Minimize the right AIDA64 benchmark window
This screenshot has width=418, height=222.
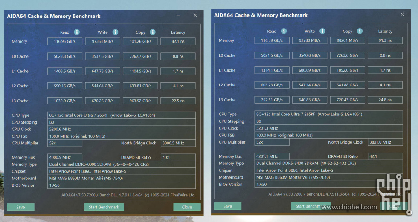pos(386,14)
